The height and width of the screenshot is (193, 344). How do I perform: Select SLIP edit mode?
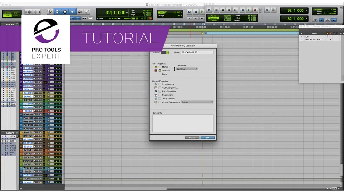tap(8, 16)
